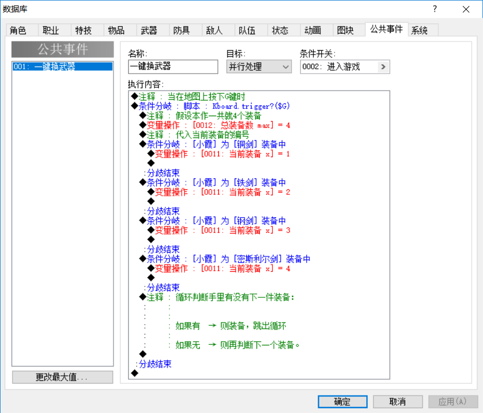483x413 pixels.
Task: Switch to the 图块 tab
Action: pyautogui.click(x=349, y=30)
